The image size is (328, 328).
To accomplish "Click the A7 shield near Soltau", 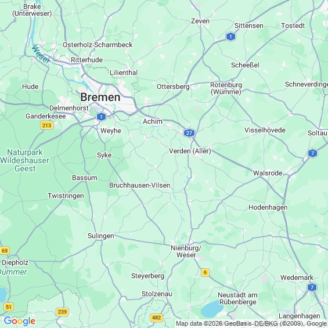I will 312,153.
